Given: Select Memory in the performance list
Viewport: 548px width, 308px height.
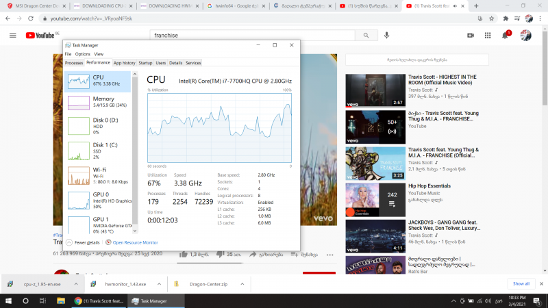Looking at the screenshot, I should click(99, 102).
